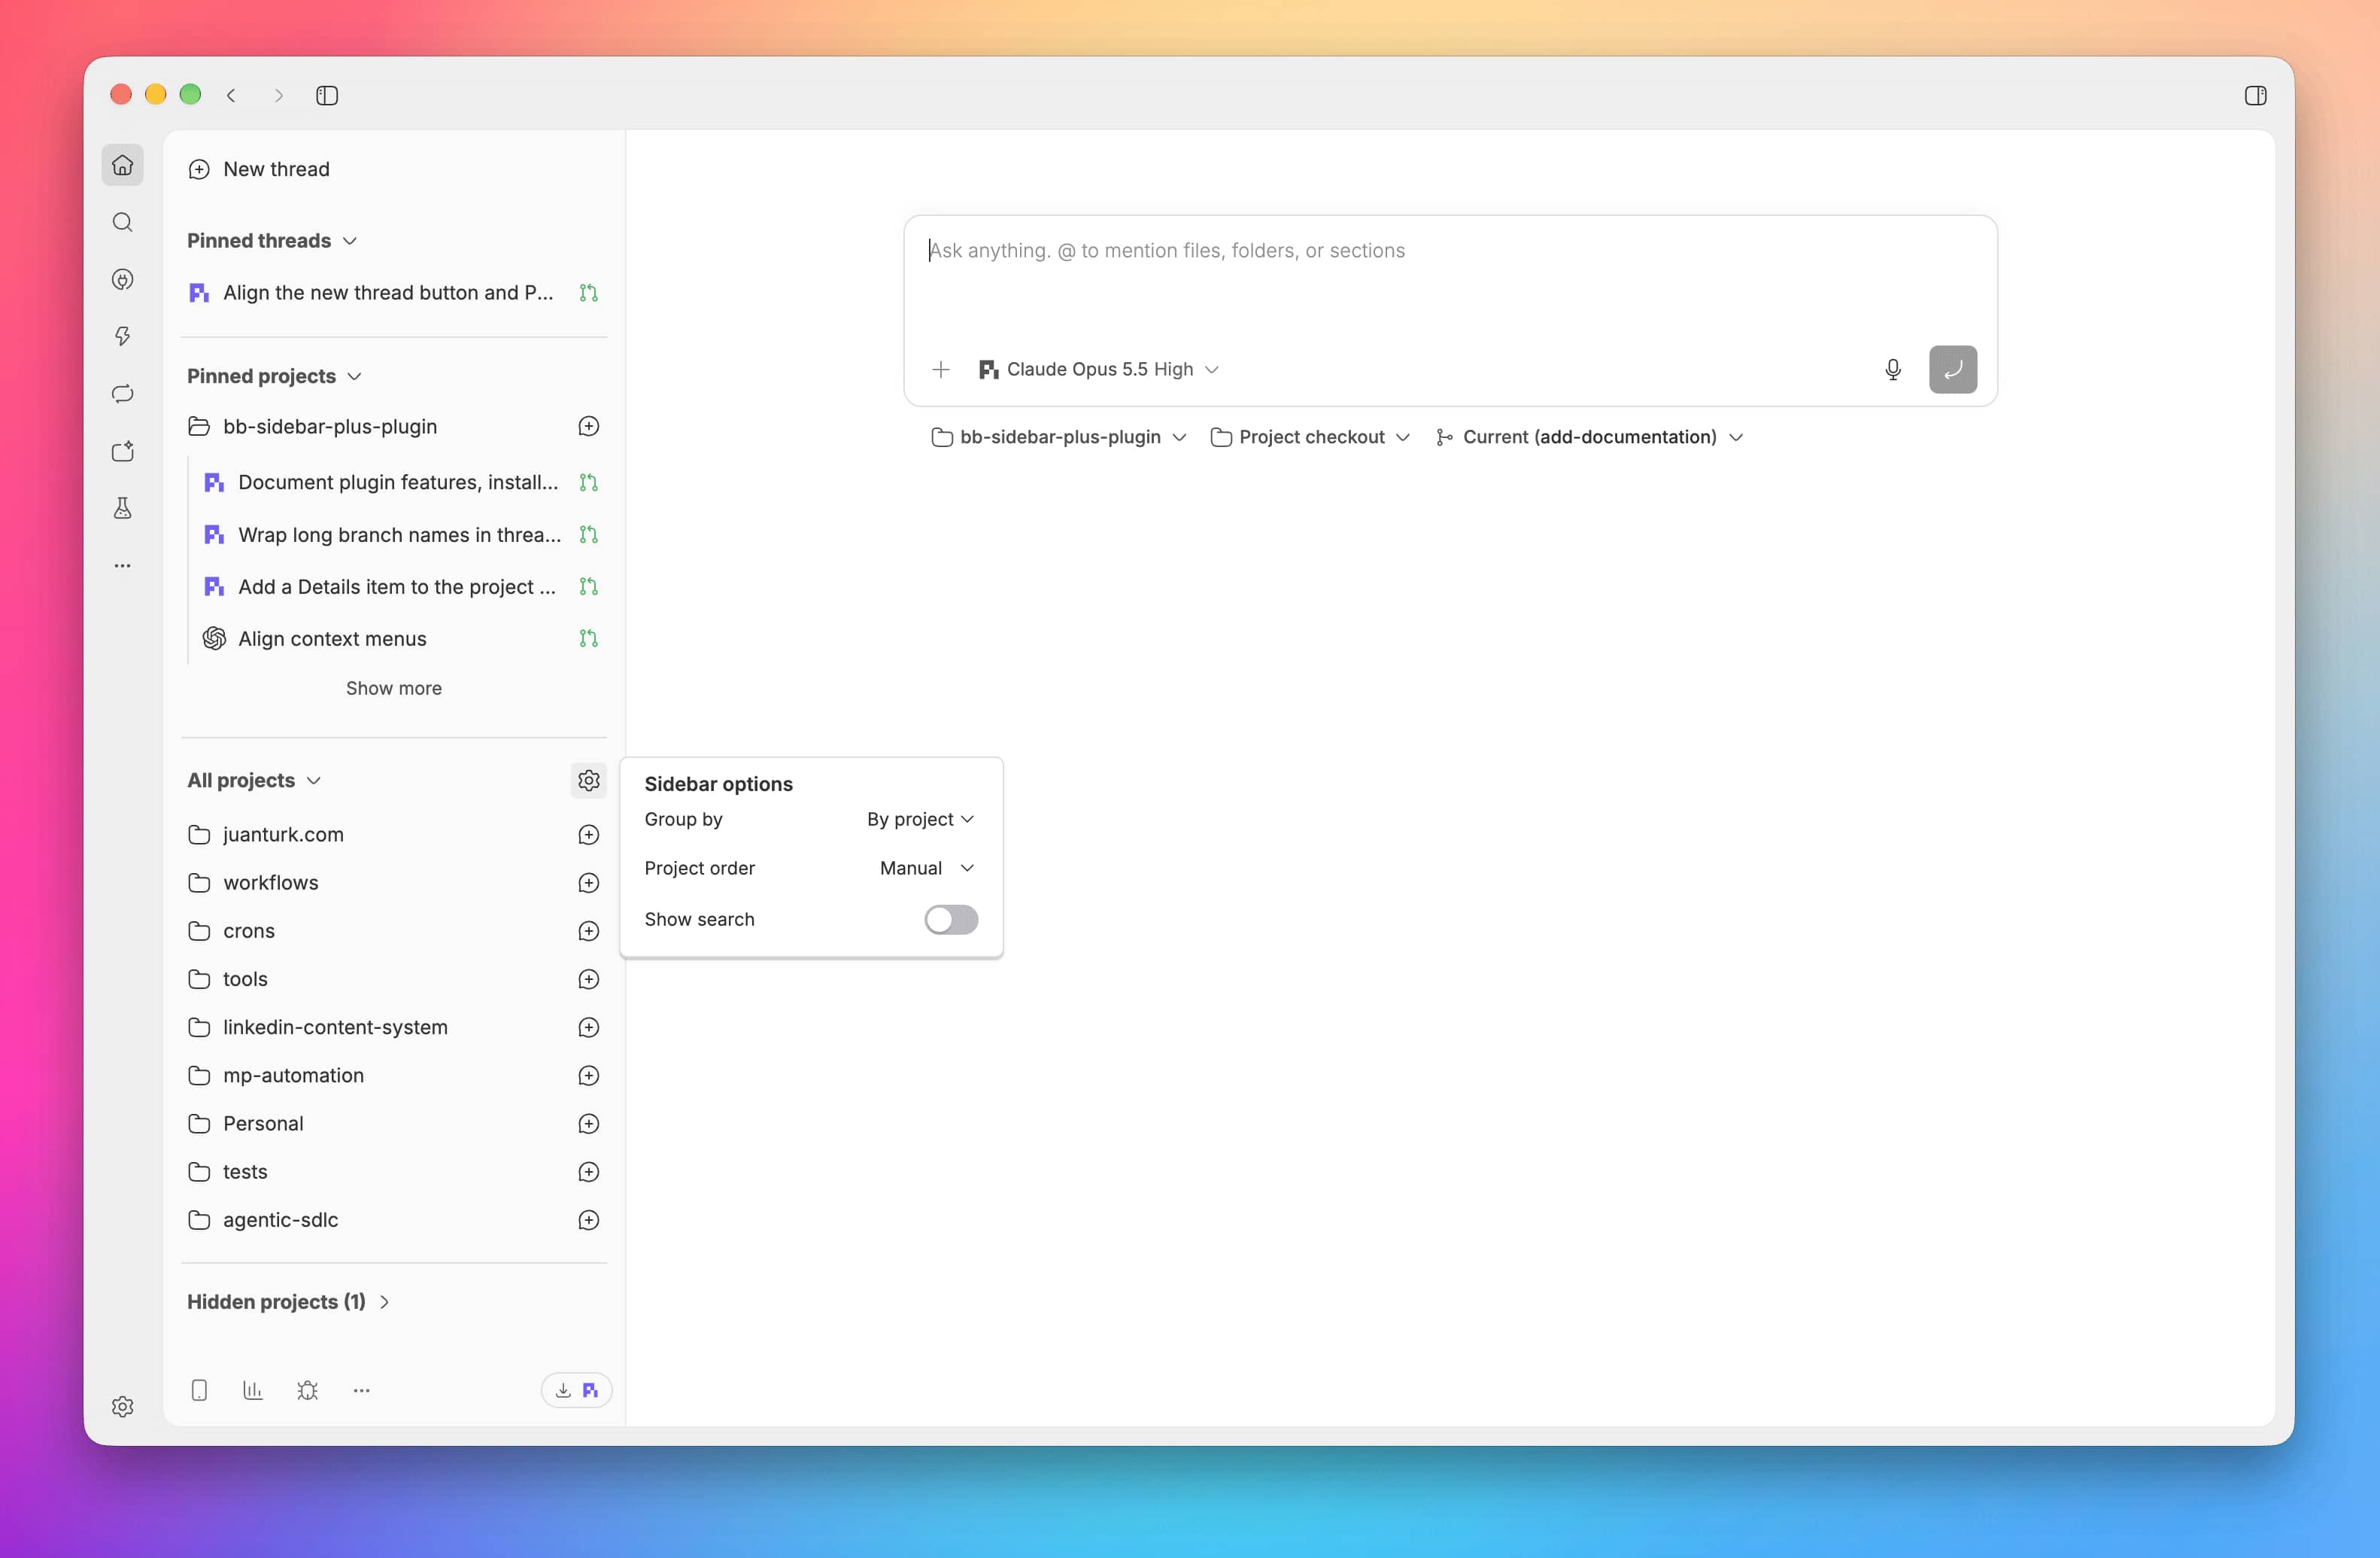Screen dimensions: 2380x1558
Task: Click the bar chart icon in sidebar footer
Action: point(252,1390)
